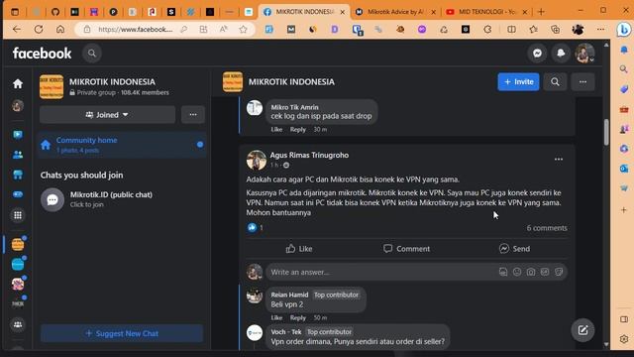The height and width of the screenshot is (357, 634).
Task: Click the Facebook logo
Action: (42, 53)
